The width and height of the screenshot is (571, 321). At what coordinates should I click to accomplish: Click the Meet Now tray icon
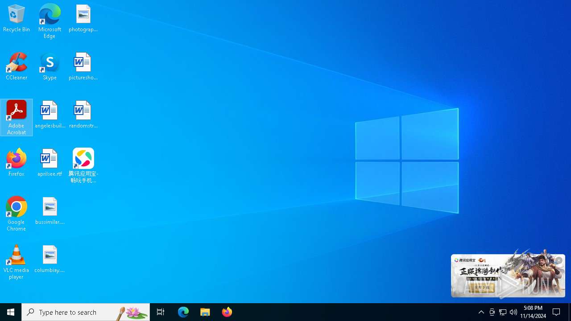492,312
